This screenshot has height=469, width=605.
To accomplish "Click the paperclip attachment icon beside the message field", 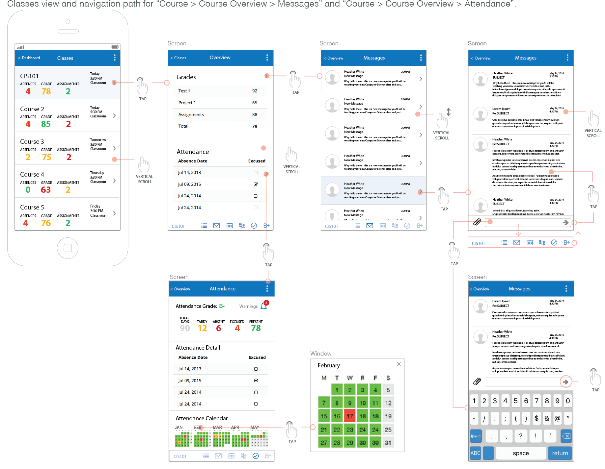I will pos(477,222).
